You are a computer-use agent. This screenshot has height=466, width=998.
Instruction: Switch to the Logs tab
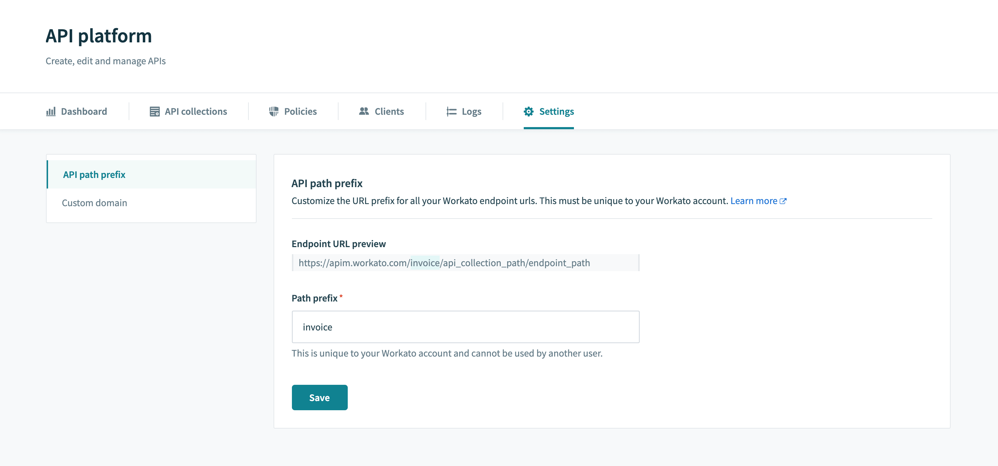coord(471,112)
